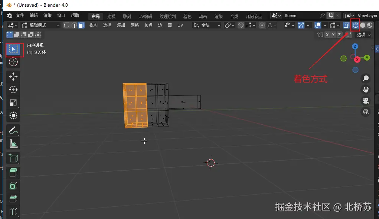Toggle viewport gizmos visibility
Screen dimensions: 379x219
coord(301,25)
